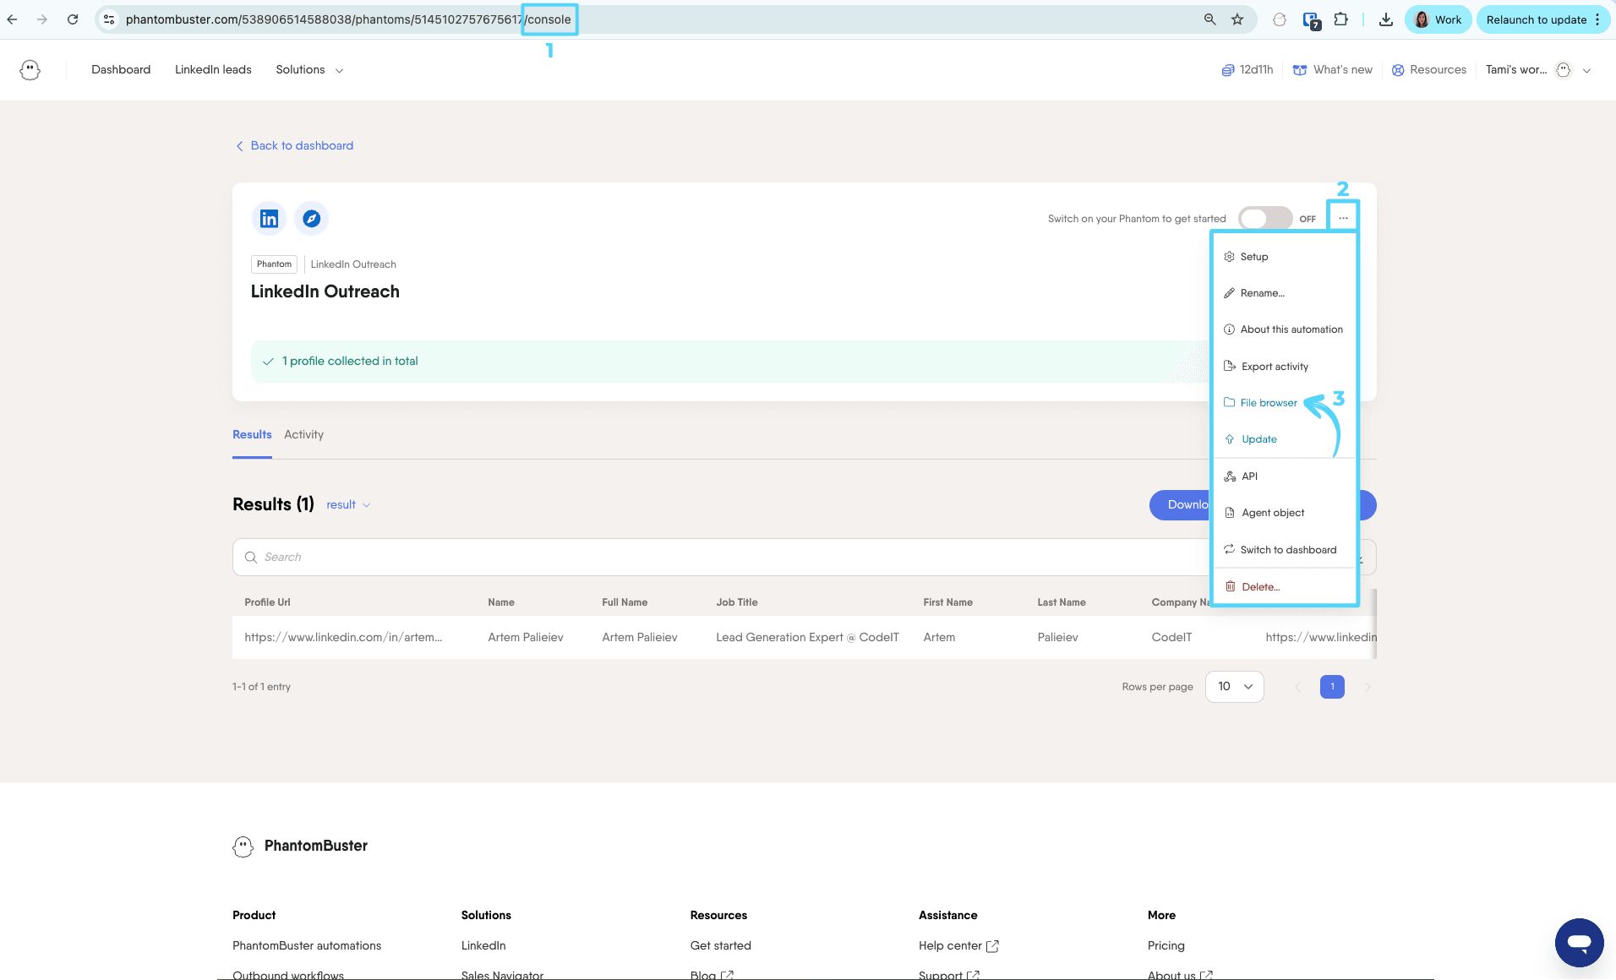Open the live chat bubble

[1579, 942]
